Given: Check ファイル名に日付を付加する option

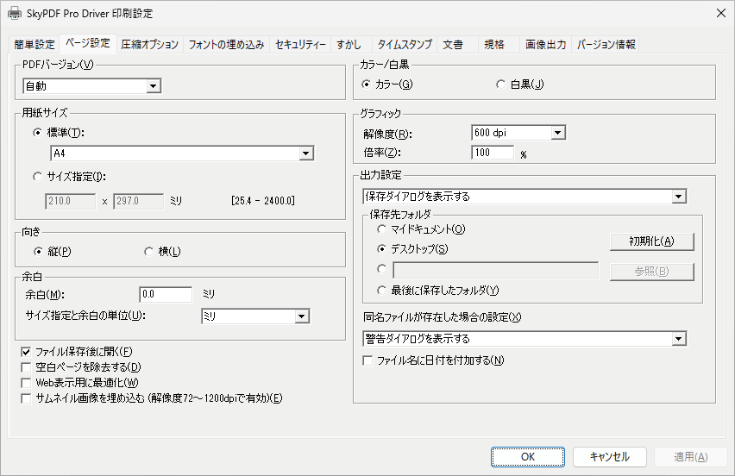Looking at the screenshot, I should 368,360.
